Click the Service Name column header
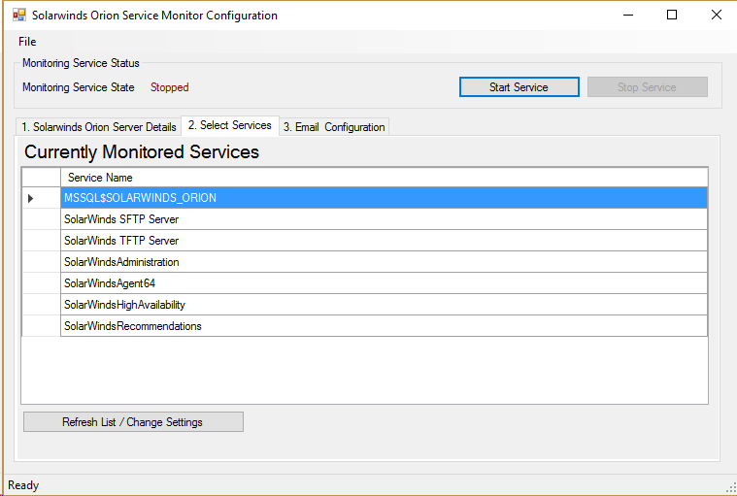This screenshot has width=737, height=496. [x=384, y=178]
